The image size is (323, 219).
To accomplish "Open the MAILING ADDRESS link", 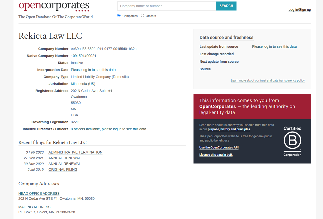I will point(34,207).
